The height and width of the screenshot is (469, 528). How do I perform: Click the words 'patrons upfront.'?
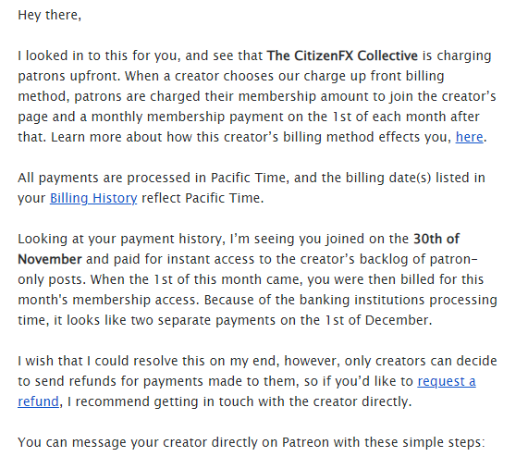[69, 76]
